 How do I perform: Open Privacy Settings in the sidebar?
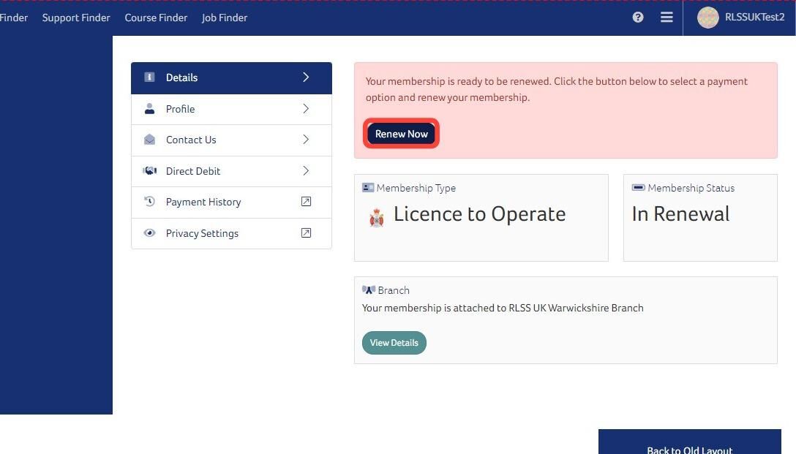[231, 233]
